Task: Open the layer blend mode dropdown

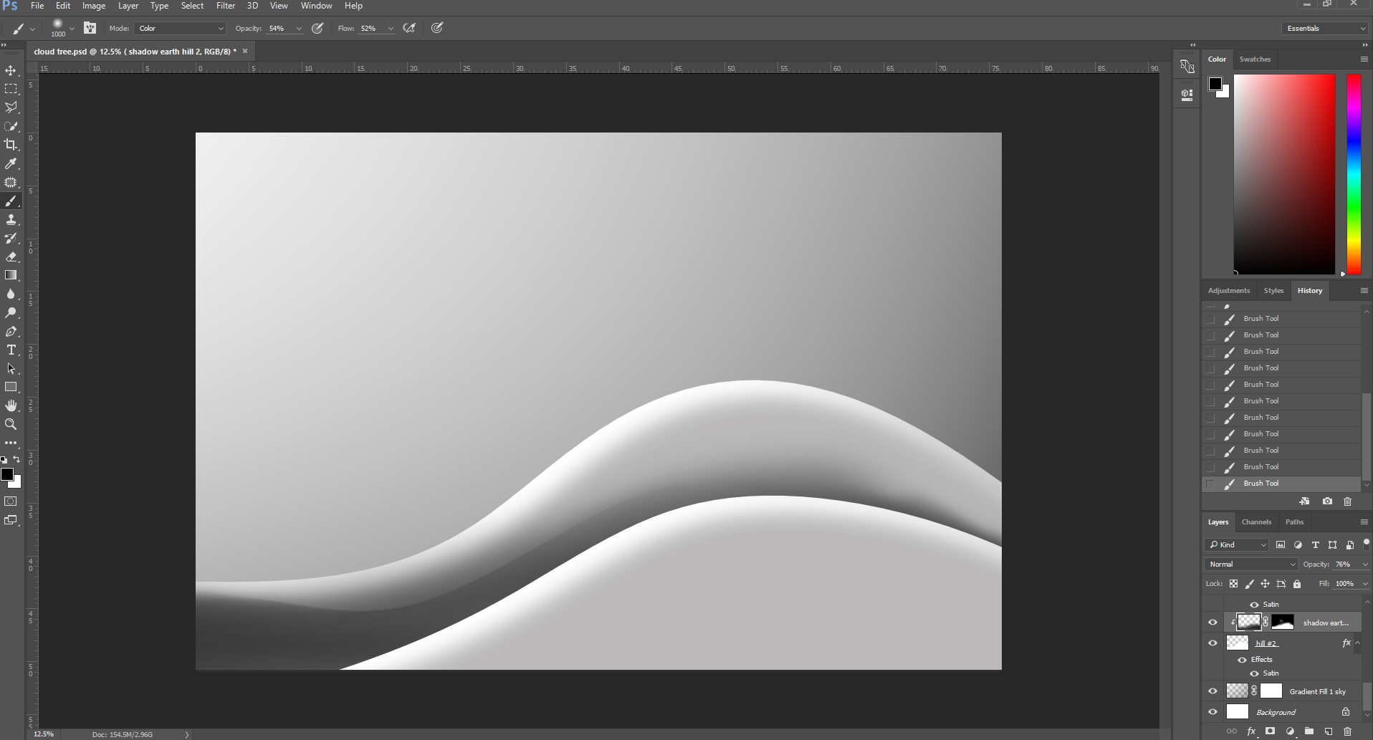Action: (1251, 564)
